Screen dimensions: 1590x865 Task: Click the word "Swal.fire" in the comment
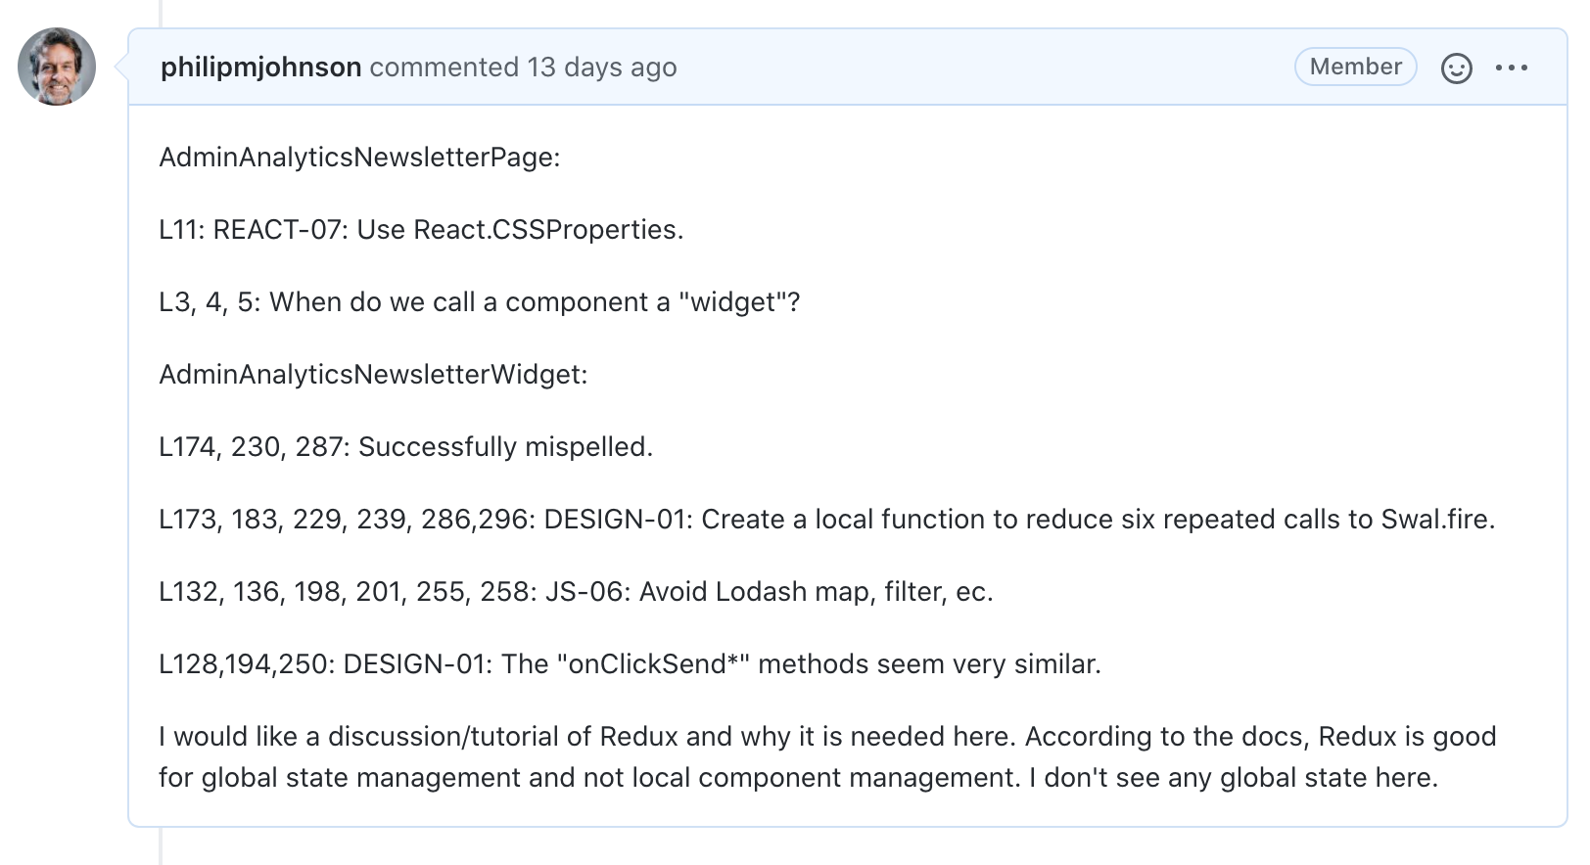(1435, 520)
